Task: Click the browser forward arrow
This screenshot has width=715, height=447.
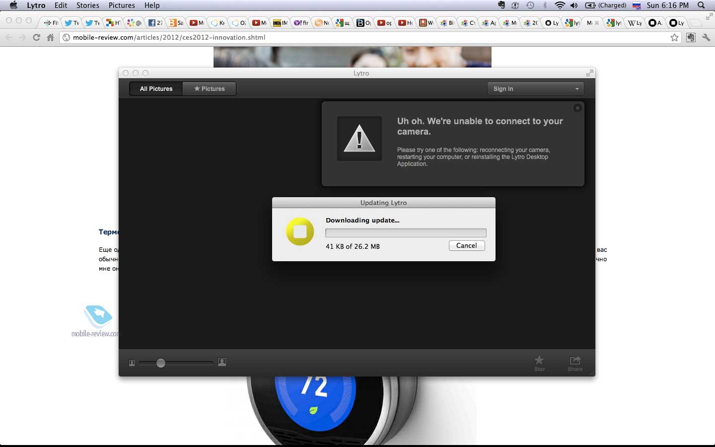Action: click(x=22, y=37)
